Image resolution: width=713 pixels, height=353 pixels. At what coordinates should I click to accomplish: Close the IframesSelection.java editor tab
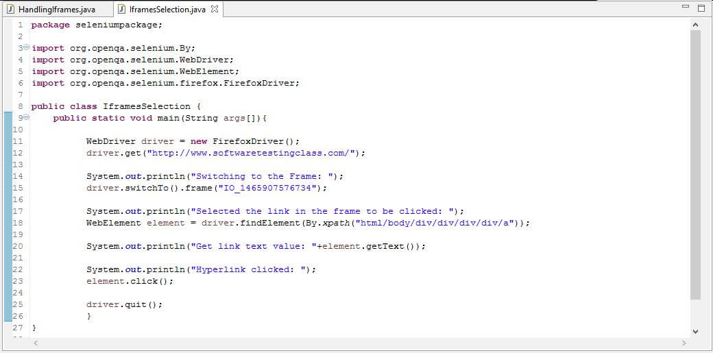coord(215,9)
